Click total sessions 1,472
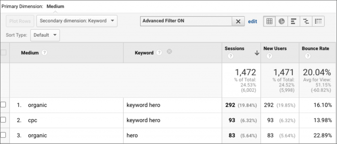337x144 pixels. pos(246,72)
